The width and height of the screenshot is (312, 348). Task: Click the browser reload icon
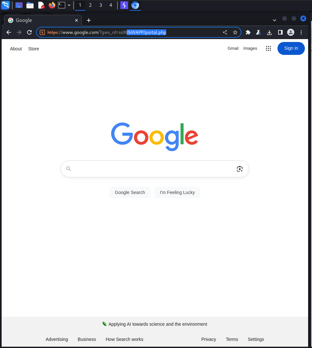click(x=29, y=32)
